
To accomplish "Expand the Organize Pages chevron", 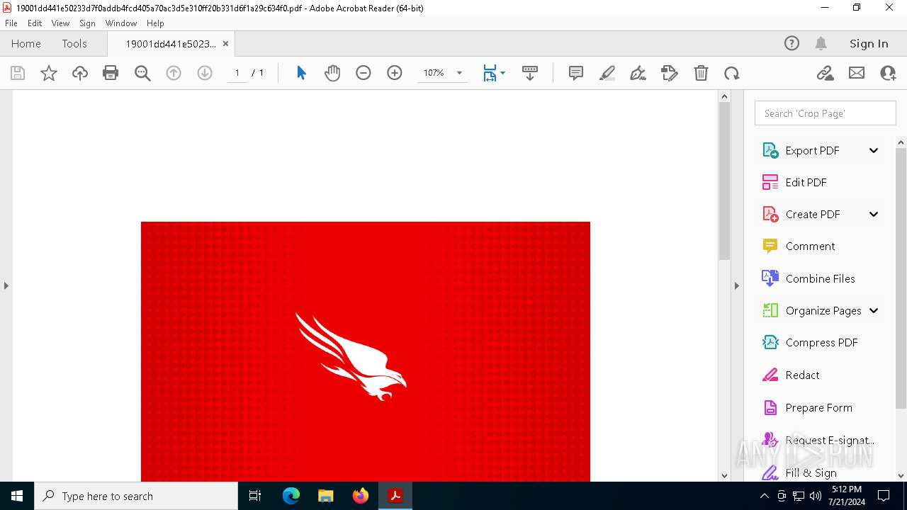I will pyautogui.click(x=874, y=310).
